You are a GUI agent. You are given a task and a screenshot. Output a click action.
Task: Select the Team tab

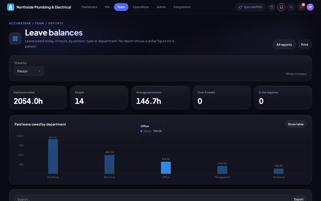tap(121, 7)
